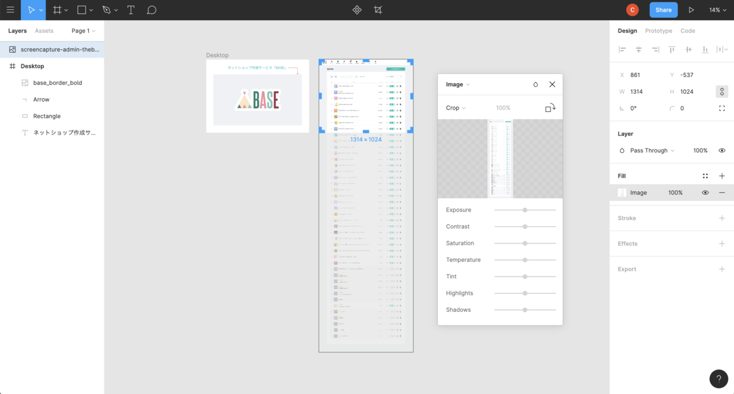Switch to the Assets tab
Image resolution: width=734 pixels, height=394 pixels.
pos(44,31)
